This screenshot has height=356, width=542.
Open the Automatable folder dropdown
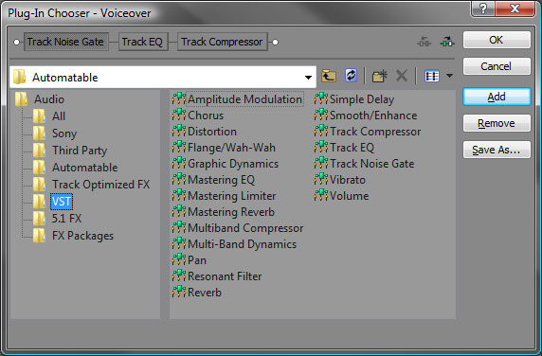(x=308, y=78)
